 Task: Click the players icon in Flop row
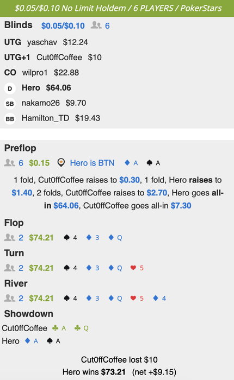[10, 238]
